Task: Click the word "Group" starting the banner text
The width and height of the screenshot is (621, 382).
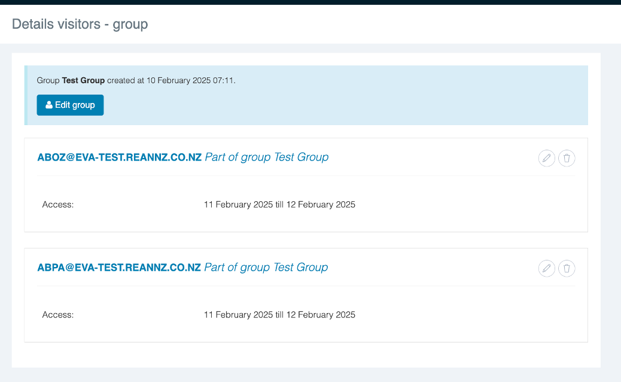Action: coord(48,80)
